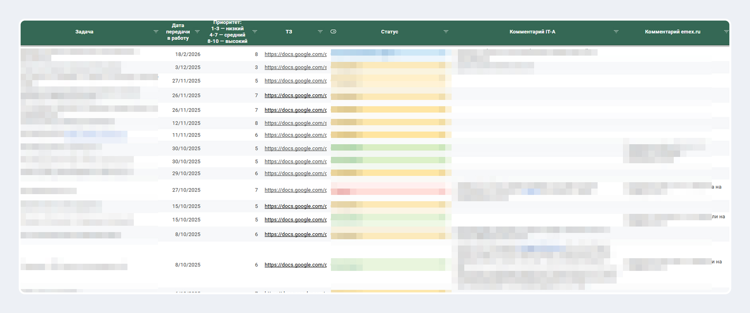Open filter for Дата передачи в работу column
The width and height of the screenshot is (750, 313).
tap(197, 32)
